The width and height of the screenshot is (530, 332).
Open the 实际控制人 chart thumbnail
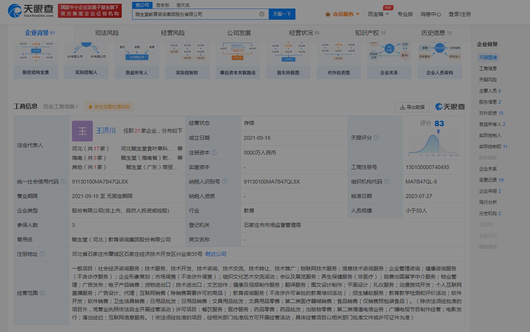(86, 61)
